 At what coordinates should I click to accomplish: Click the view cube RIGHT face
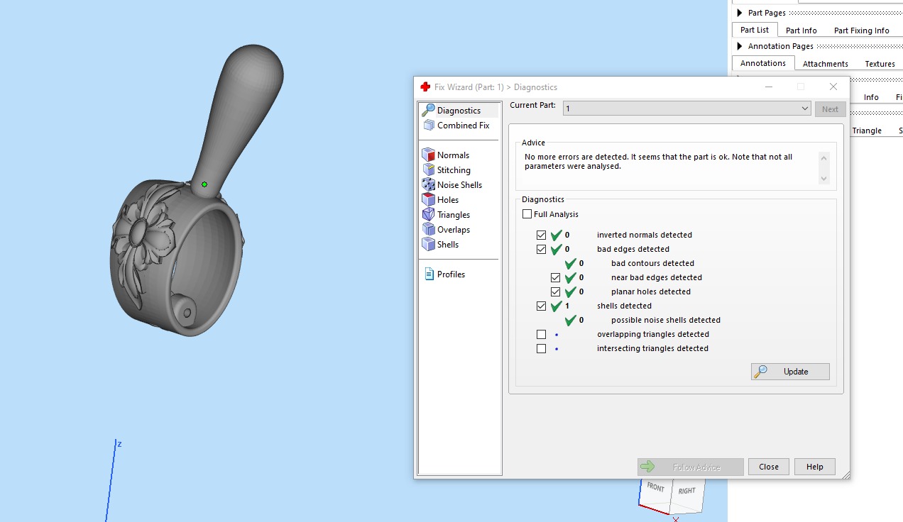pyautogui.click(x=686, y=491)
